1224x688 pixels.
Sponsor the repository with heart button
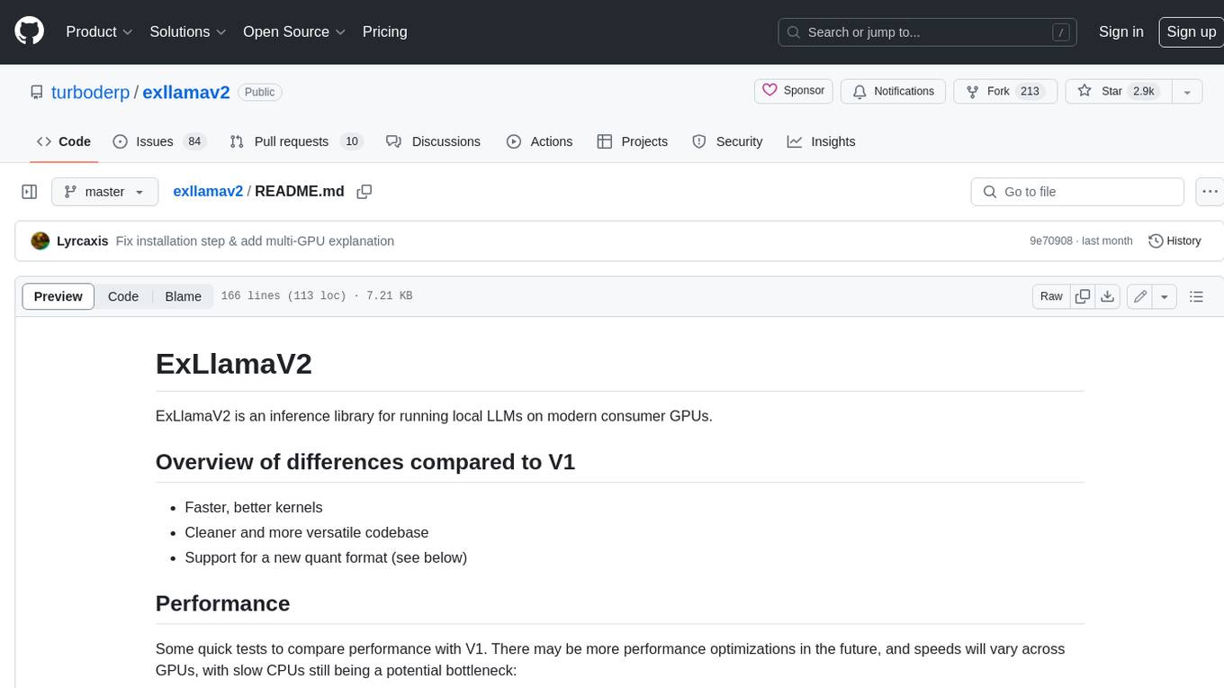pos(794,91)
